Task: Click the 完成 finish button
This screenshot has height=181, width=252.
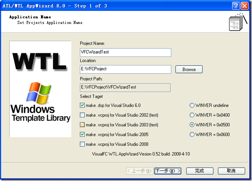Action: (200, 171)
